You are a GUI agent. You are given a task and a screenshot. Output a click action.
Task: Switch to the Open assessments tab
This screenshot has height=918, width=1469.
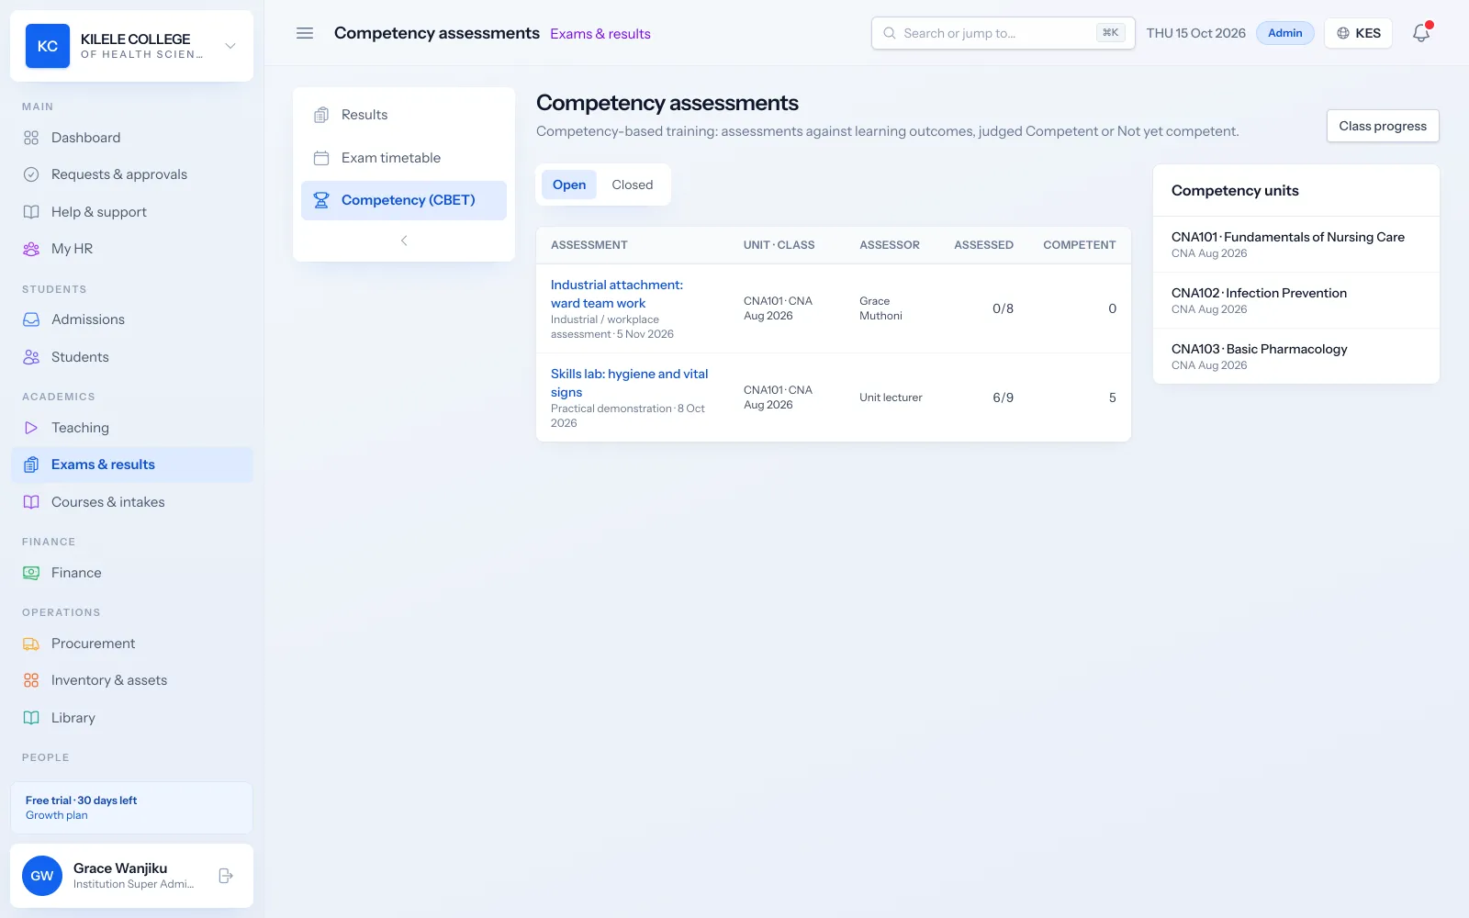[569, 185]
